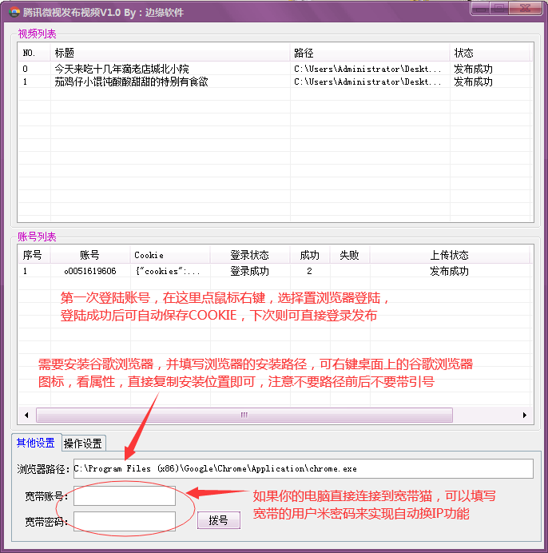Click the success count 2 cell
This screenshot has height=553, width=548.
pos(309,271)
